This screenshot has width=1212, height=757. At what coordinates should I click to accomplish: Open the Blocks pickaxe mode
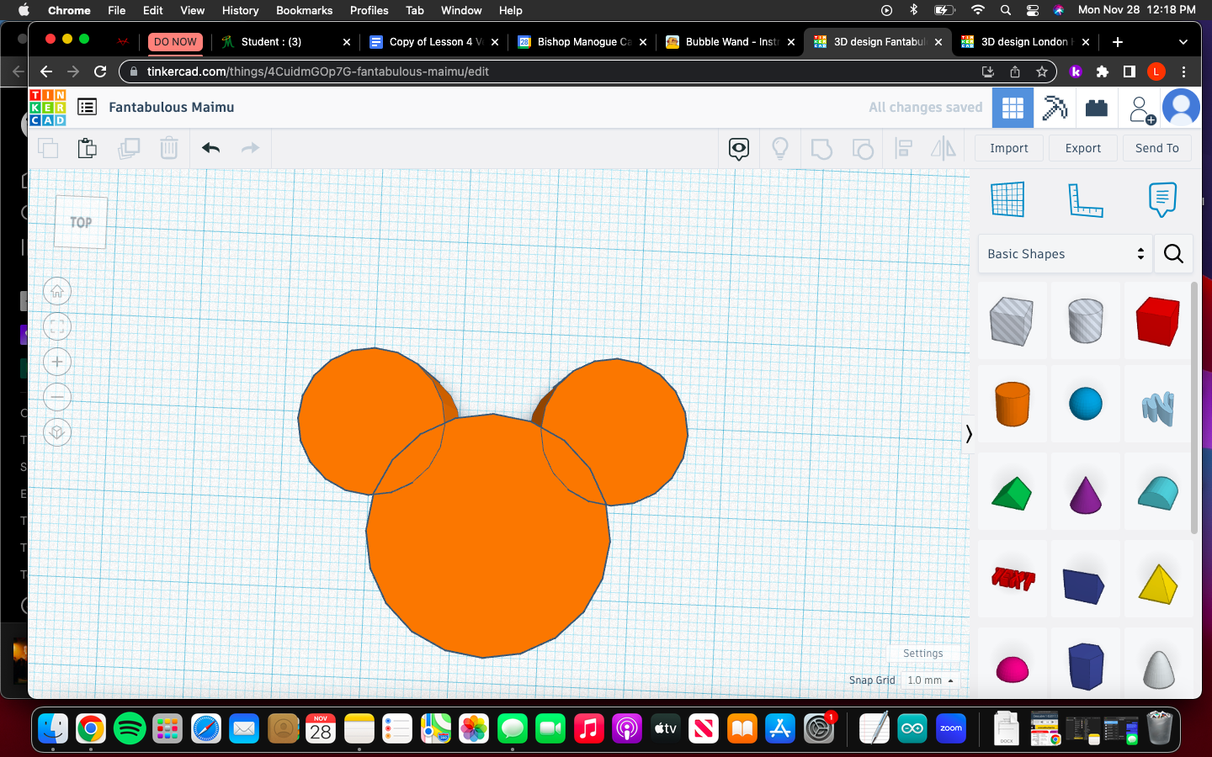pyautogui.click(x=1055, y=108)
